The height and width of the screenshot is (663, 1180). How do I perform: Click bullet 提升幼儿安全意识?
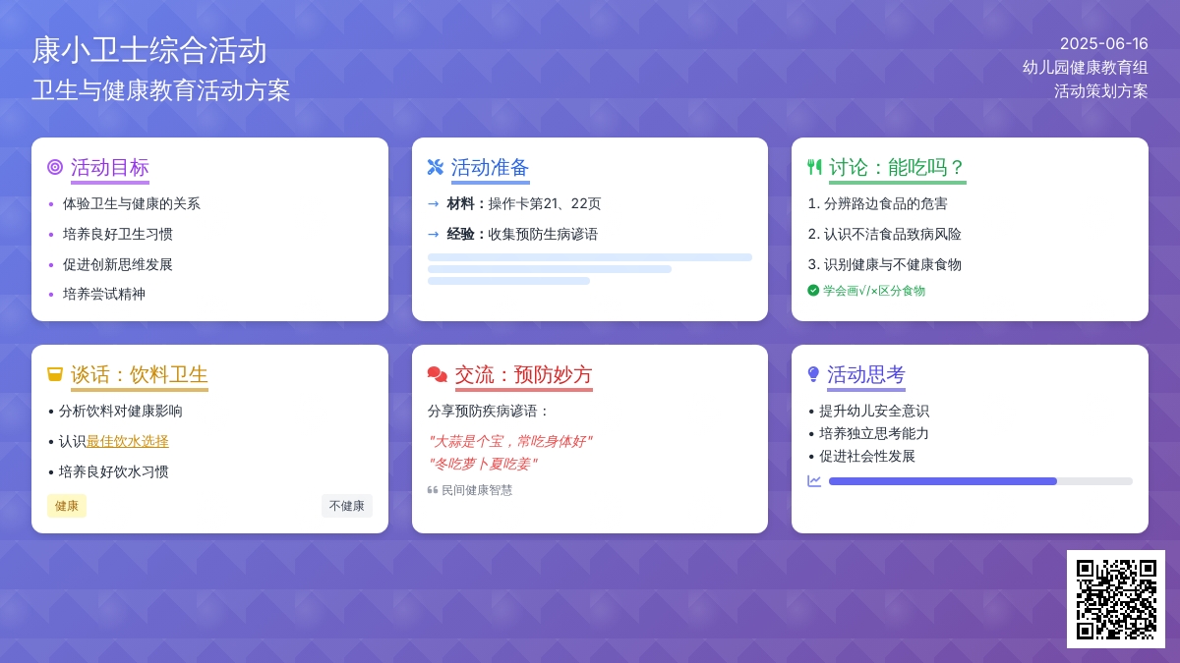coord(874,411)
